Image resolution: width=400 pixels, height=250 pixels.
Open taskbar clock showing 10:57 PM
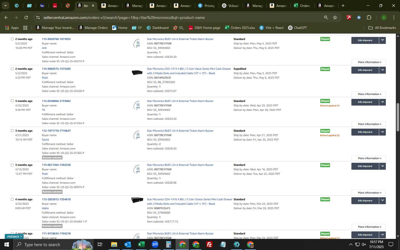pos(376,244)
